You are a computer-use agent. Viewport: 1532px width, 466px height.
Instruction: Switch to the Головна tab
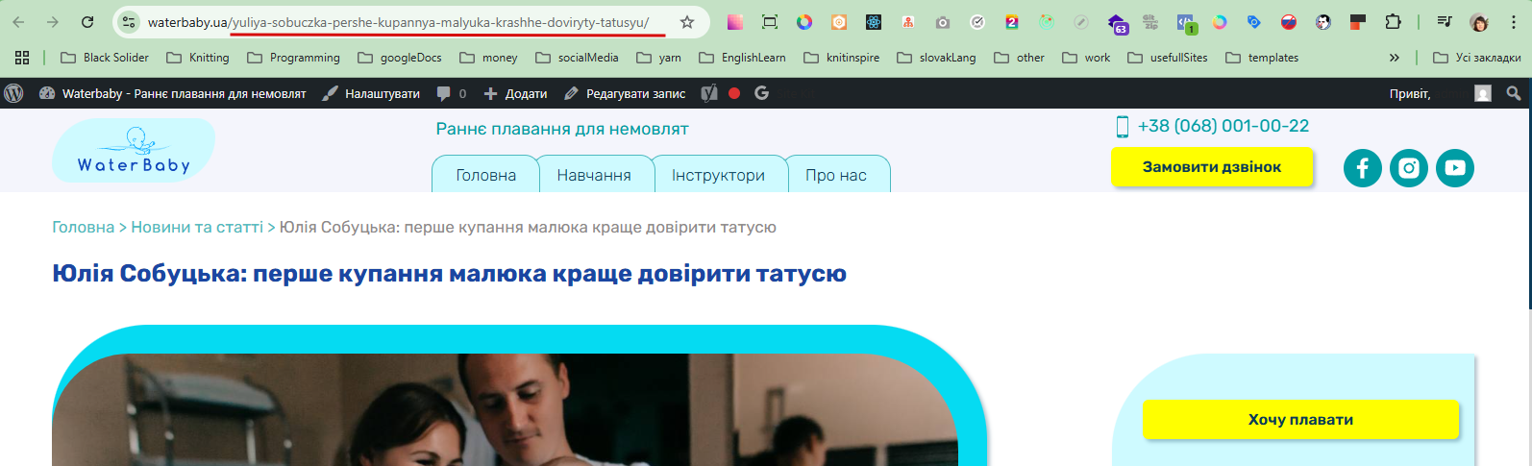click(485, 175)
